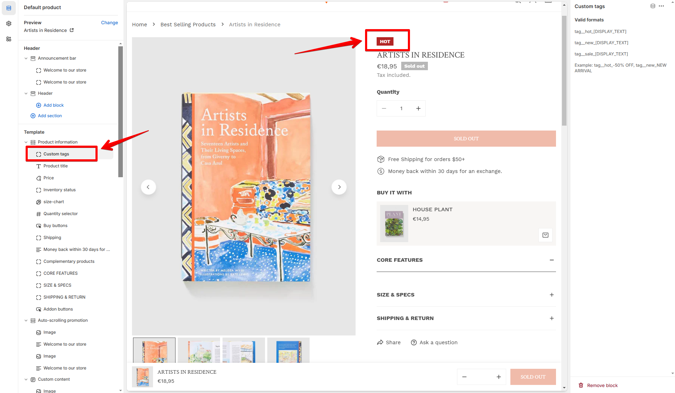Collapse the Custom content section

pos(26,379)
